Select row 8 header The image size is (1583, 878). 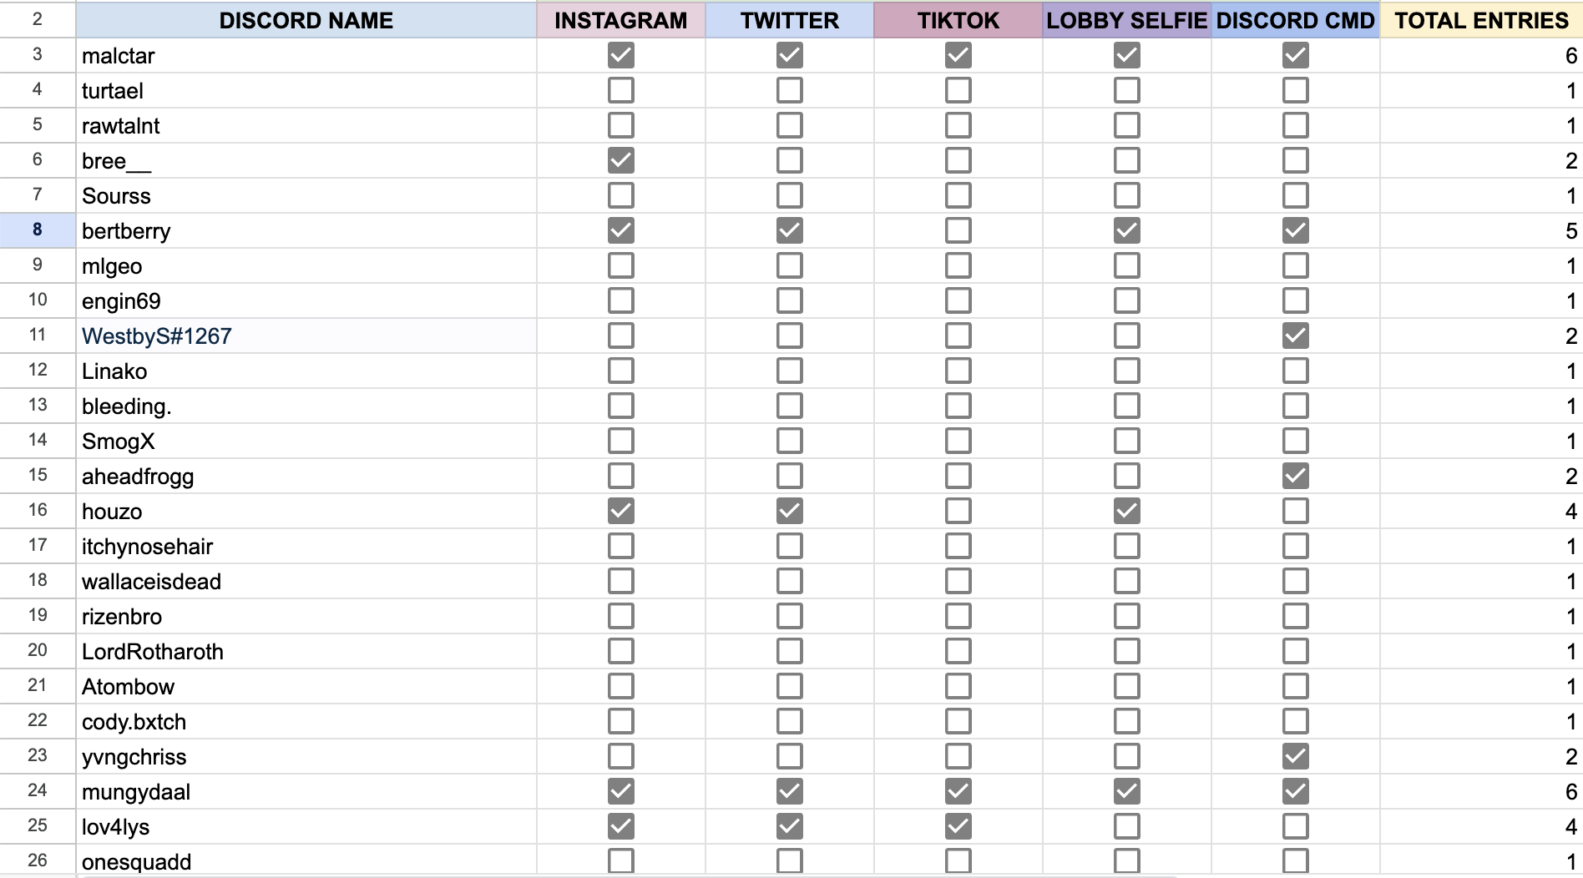pos(38,230)
